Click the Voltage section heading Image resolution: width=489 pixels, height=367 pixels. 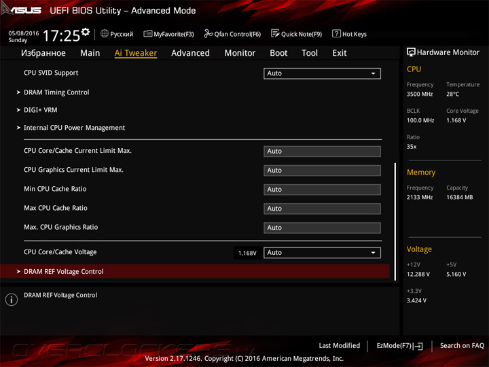point(419,249)
